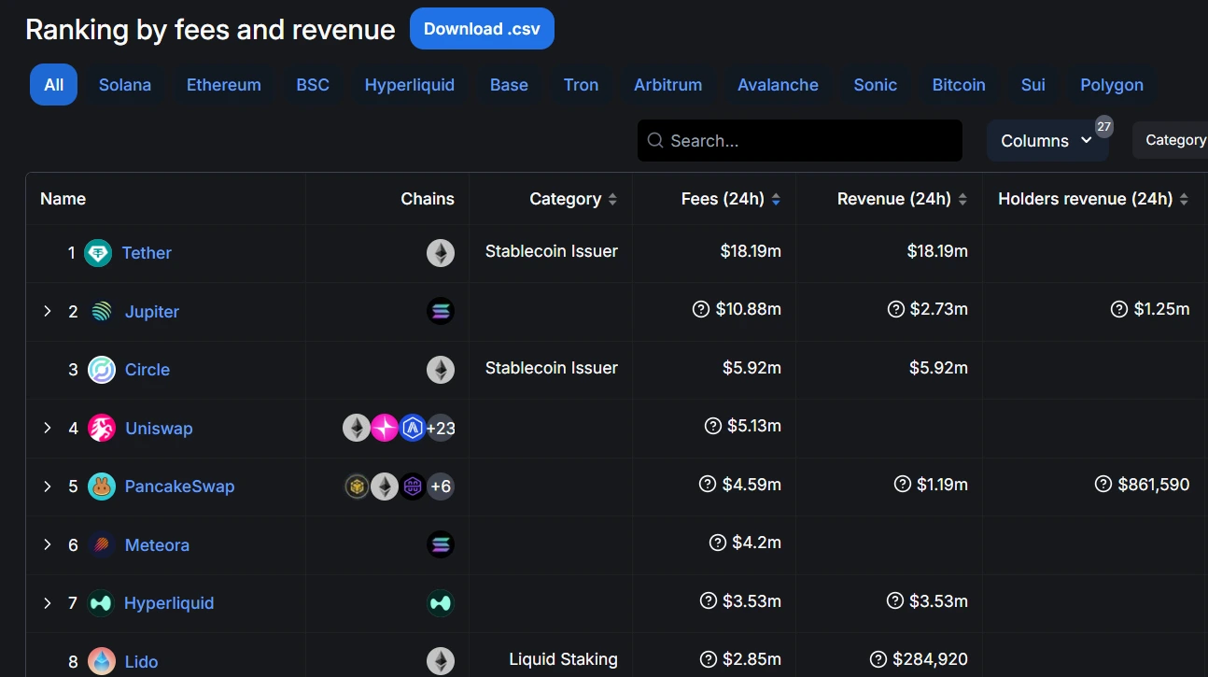Expand the Meteora row
The height and width of the screenshot is (677, 1208).
coord(48,544)
